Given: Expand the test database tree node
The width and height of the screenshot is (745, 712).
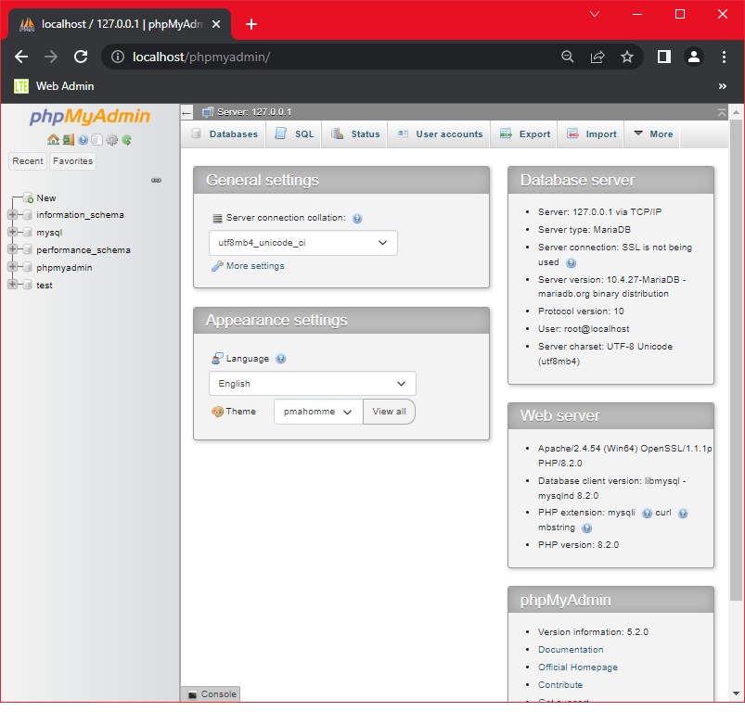Looking at the screenshot, I should (x=12, y=286).
